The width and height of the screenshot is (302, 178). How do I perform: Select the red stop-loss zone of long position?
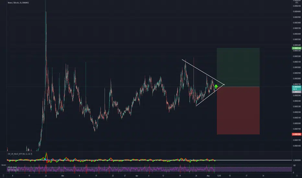point(238,111)
